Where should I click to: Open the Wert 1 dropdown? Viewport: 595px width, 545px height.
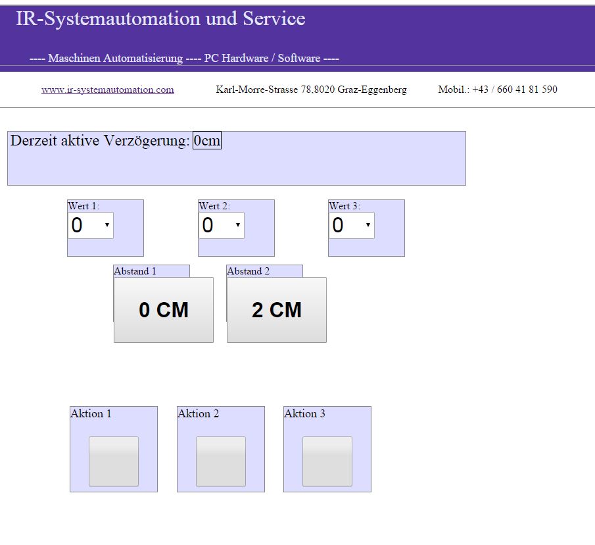(91, 225)
